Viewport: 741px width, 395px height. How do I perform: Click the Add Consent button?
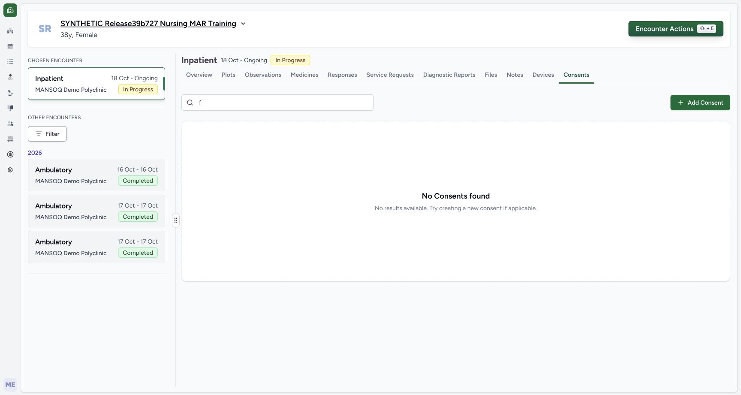[x=700, y=103]
